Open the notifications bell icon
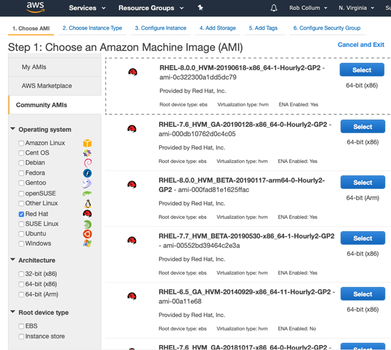The height and width of the screenshot is (350, 391). pos(274,8)
